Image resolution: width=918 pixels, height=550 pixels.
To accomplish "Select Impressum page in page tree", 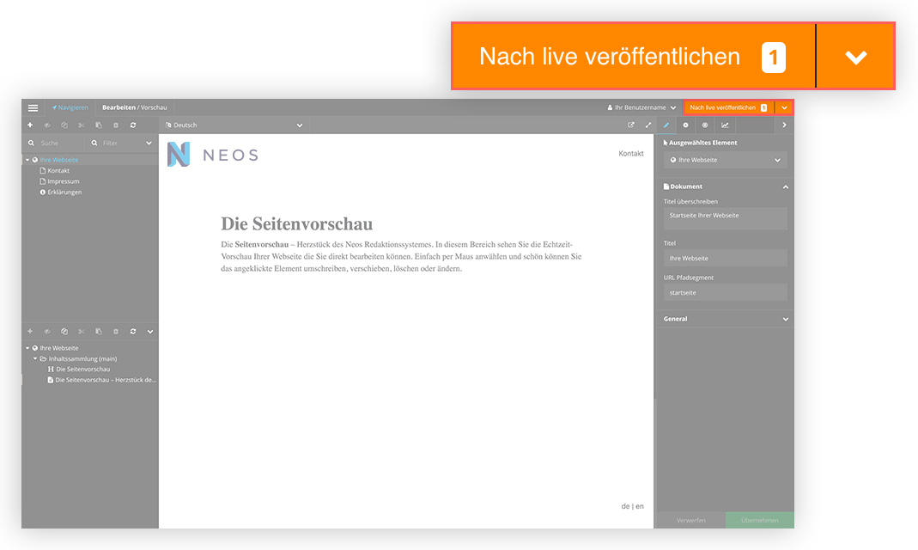I will (x=64, y=181).
